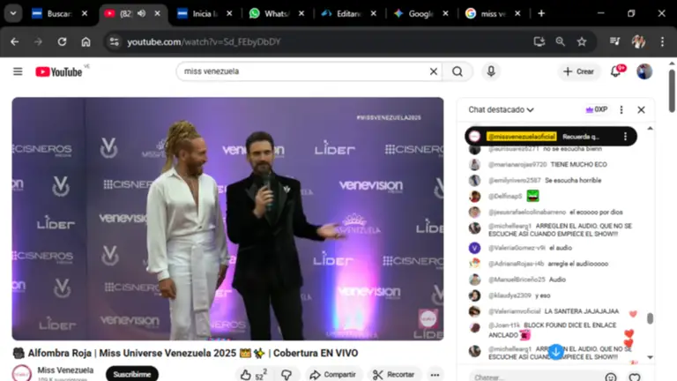Open the YouTube hamburger guide menu

tap(18, 71)
